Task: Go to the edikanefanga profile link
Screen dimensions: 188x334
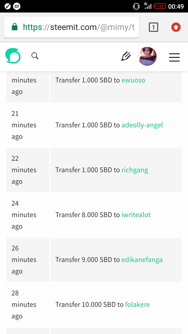Action: tap(142, 260)
